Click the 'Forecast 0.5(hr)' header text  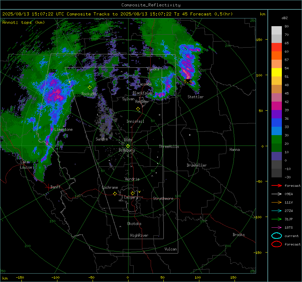[211, 14]
